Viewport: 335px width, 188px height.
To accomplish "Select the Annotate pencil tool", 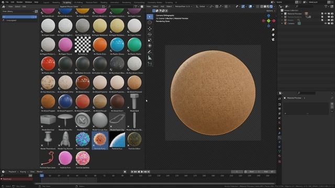I will point(150,52).
